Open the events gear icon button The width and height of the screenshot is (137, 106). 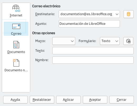click(128, 41)
